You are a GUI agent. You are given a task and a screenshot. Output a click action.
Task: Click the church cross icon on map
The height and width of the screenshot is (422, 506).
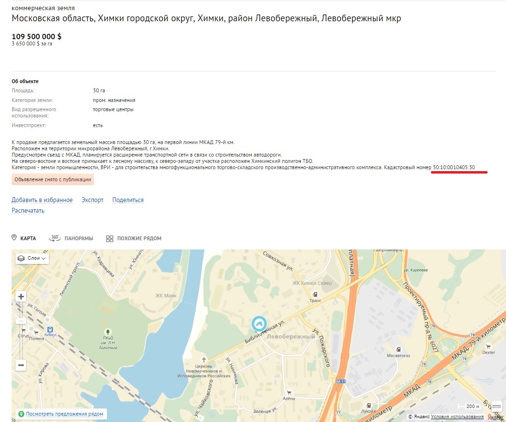pos(204,360)
